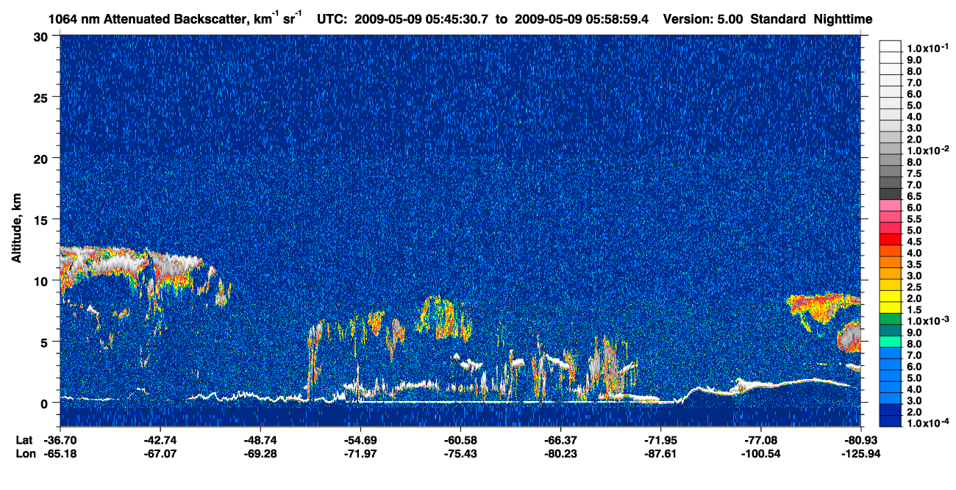956x490 pixels.
Task: Click latitude value -66.37
Action: pyautogui.click(x=560, y=439)
